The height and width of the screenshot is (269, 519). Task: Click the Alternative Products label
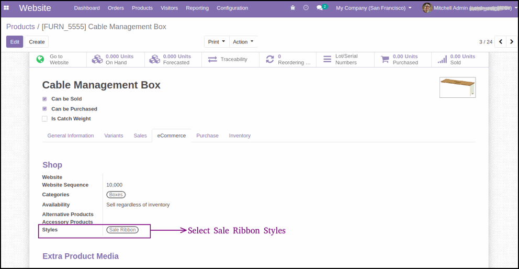68,215
